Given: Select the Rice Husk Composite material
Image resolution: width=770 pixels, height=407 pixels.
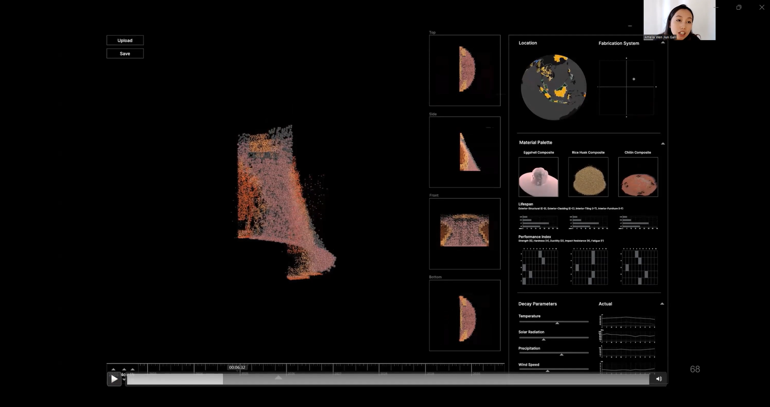Looking at the screenshot, I should 588,177.
